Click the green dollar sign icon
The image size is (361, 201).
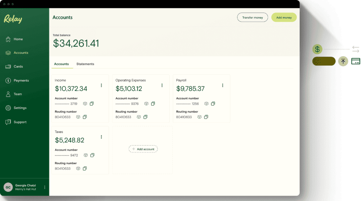pyautogui.click(x=317, y=49)
